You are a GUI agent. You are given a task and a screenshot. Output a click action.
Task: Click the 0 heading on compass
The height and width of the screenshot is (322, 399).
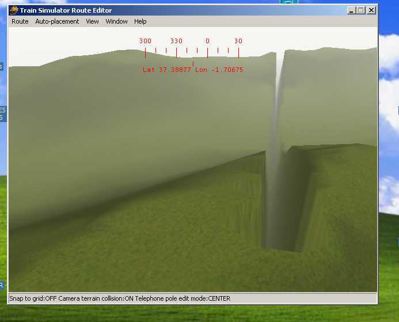207,41
